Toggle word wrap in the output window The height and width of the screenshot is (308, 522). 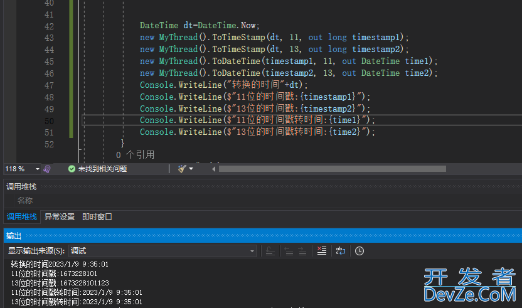341,251
